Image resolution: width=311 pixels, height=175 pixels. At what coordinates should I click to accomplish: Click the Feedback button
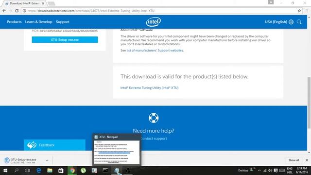54,145
